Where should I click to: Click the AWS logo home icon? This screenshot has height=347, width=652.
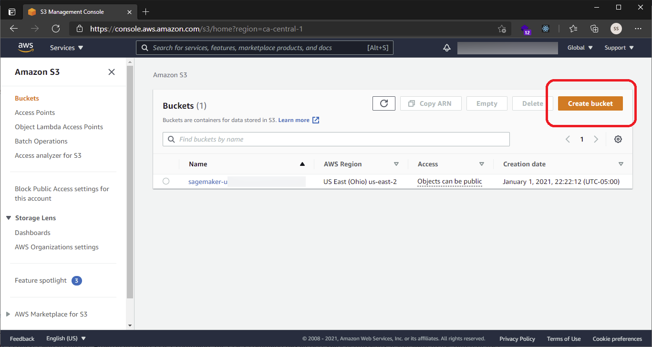point(26,48)
